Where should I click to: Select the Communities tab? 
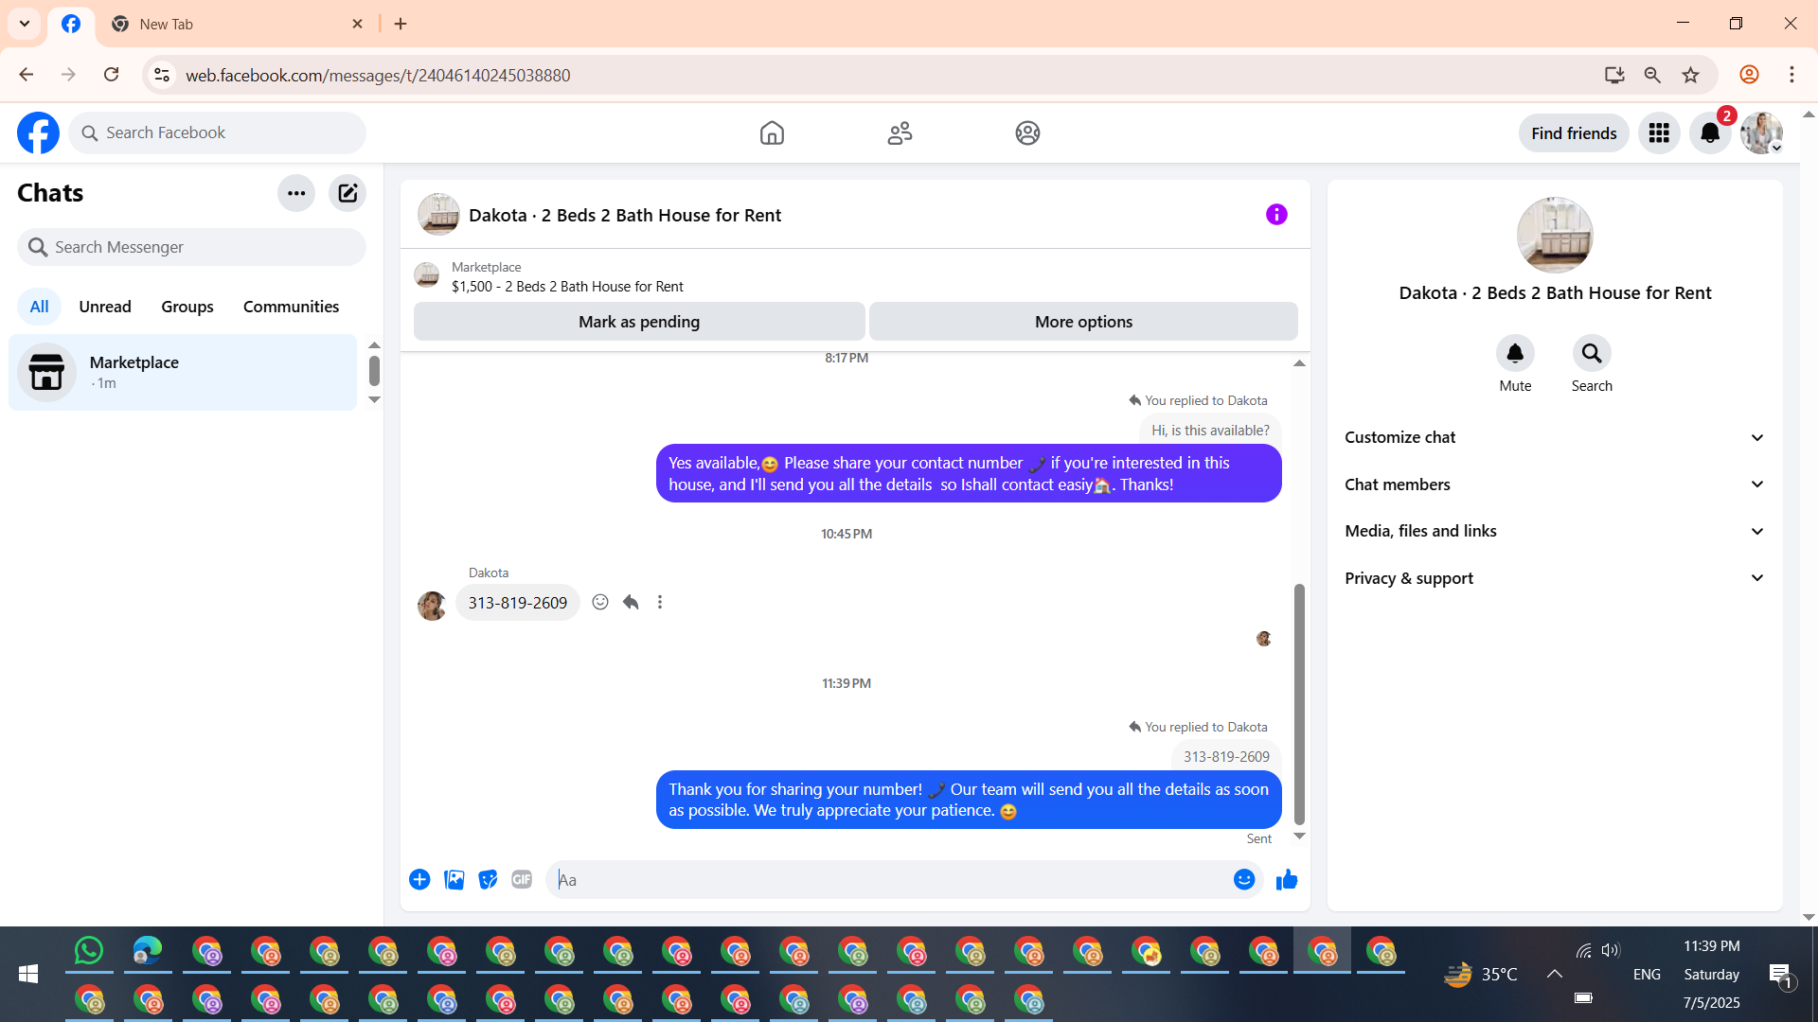(x=291, y=307)
